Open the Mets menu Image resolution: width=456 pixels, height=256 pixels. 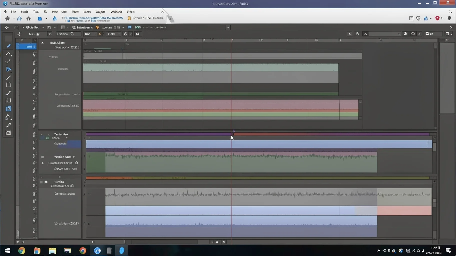(87, 12)
